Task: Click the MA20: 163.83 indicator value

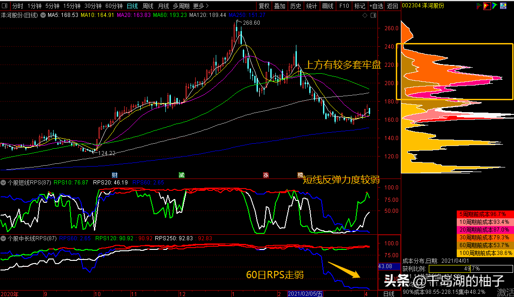Action: 134,15
